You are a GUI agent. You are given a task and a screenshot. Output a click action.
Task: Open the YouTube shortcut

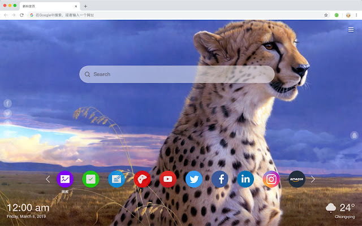(x=168, y=179)
